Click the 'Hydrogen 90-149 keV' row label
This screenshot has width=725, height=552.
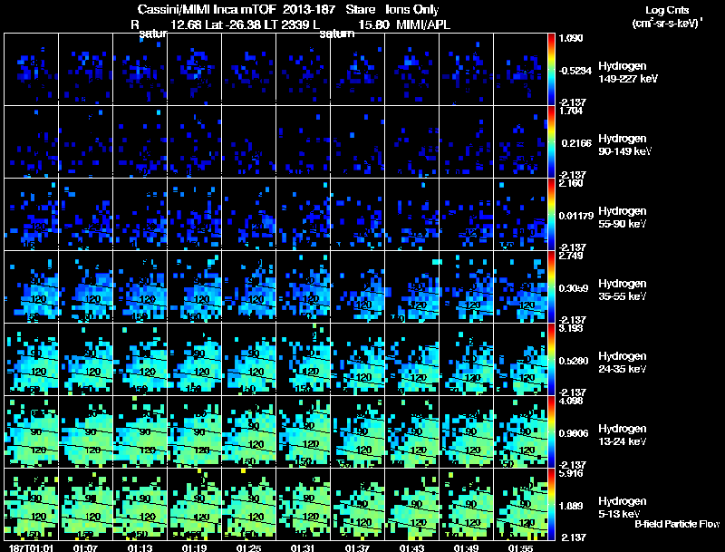tap(625, 145)
